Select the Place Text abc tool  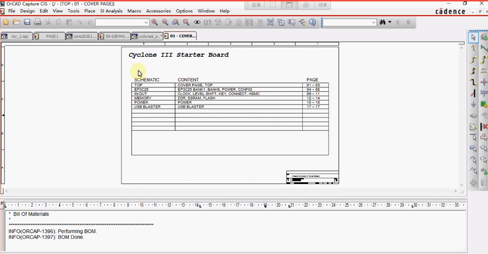pyautogui.click(x=484, y=170)
